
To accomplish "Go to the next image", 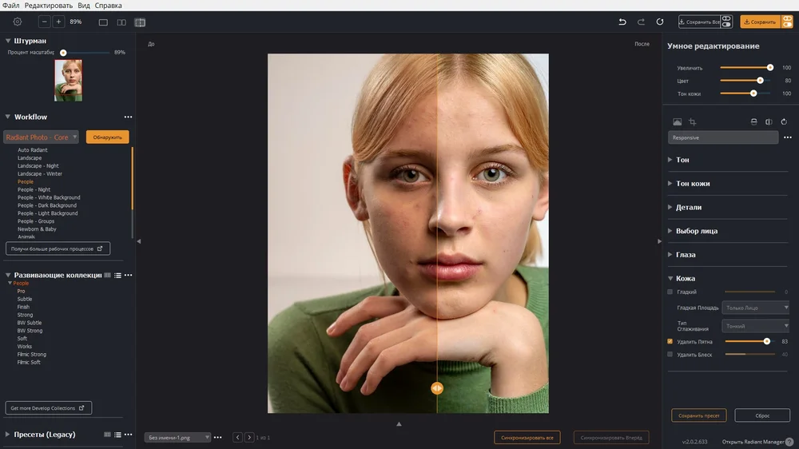I will tap(249, 437).
